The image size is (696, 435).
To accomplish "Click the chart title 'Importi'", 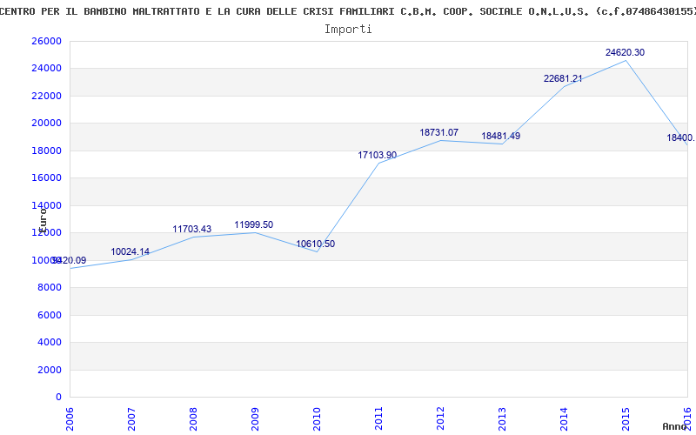I will [348, 30].
